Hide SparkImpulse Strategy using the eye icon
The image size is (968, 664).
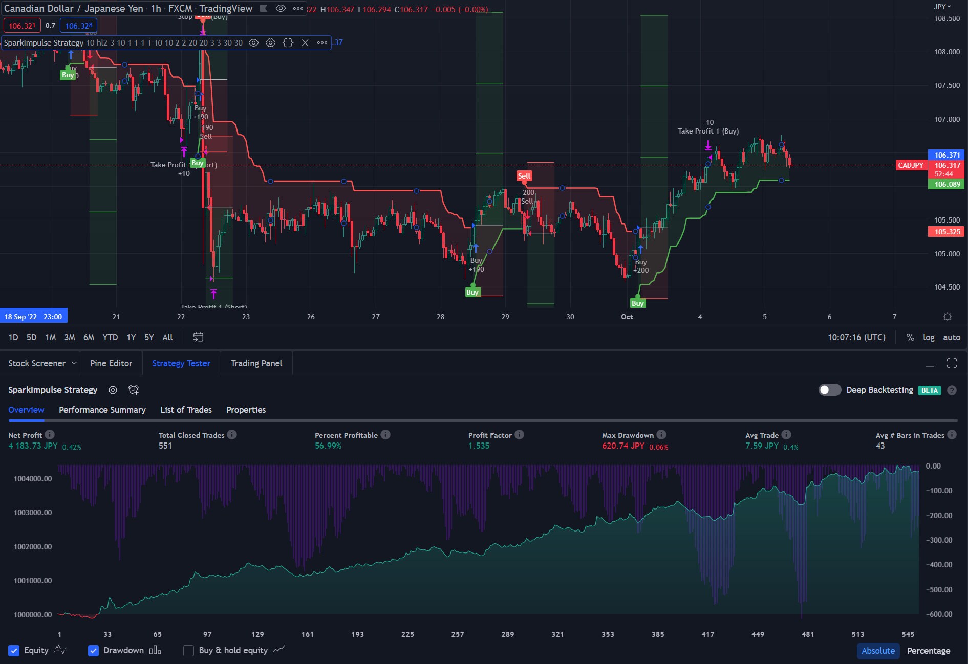253,43
